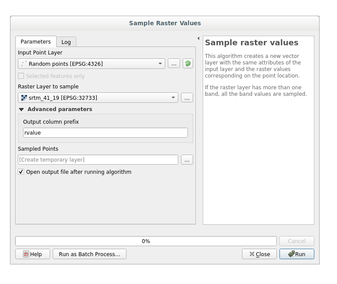Close the Sample Raster Values dialog
Viewport: 337px width, 284px height.
259,254
